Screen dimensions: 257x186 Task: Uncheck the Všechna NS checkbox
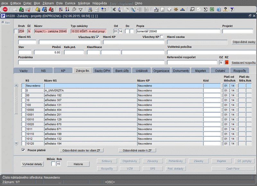click(x=97, y=37)
